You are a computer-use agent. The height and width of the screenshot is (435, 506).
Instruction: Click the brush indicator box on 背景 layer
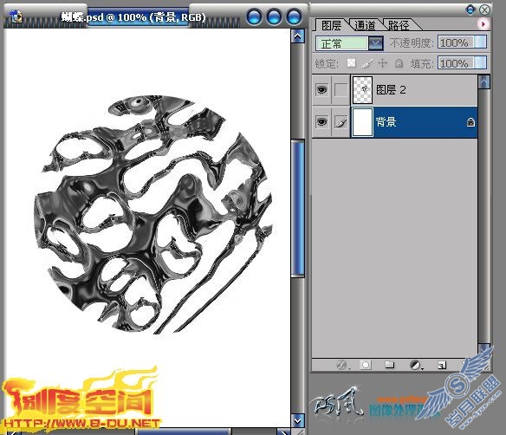(x=341, y=122)
